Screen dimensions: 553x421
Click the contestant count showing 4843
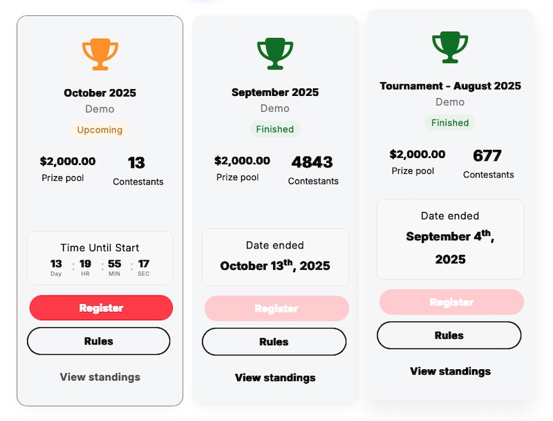[x=312, y=162]
